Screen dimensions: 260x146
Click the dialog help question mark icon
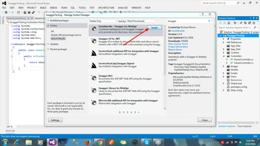pos(203,14)
